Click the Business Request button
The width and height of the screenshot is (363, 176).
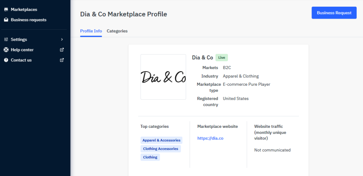click(334, 13)
